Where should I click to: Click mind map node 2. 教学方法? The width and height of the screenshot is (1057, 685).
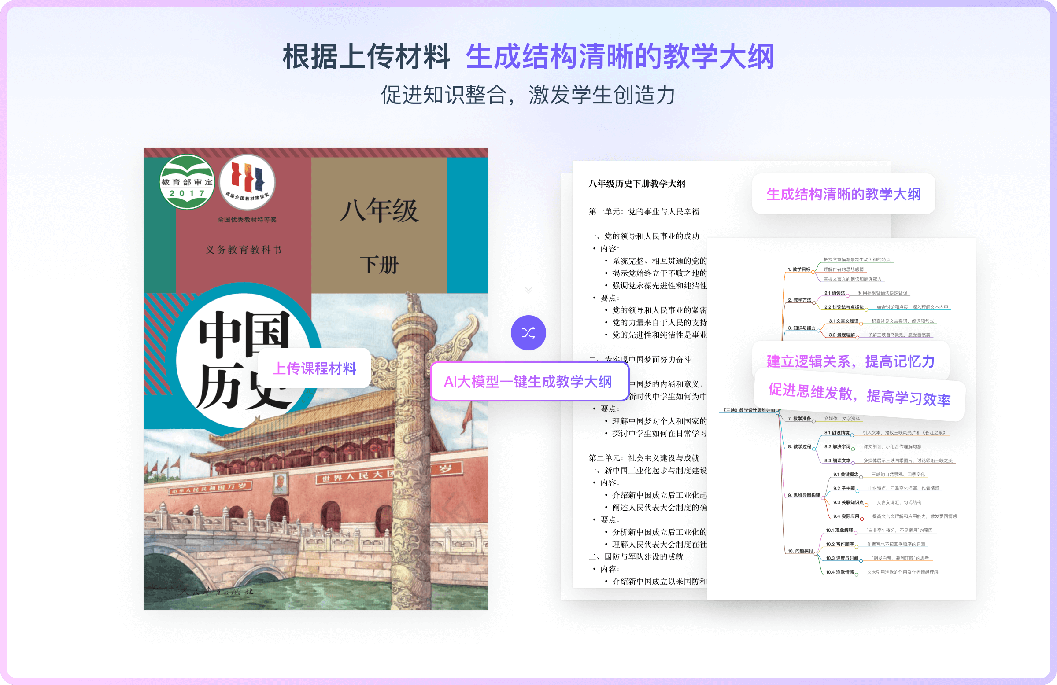(799, 300)
